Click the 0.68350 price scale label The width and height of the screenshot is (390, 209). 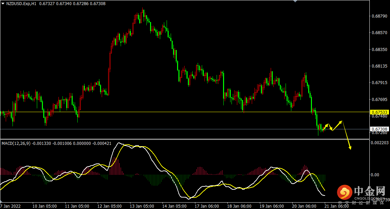pyautogui.click(x=379, y=50)
